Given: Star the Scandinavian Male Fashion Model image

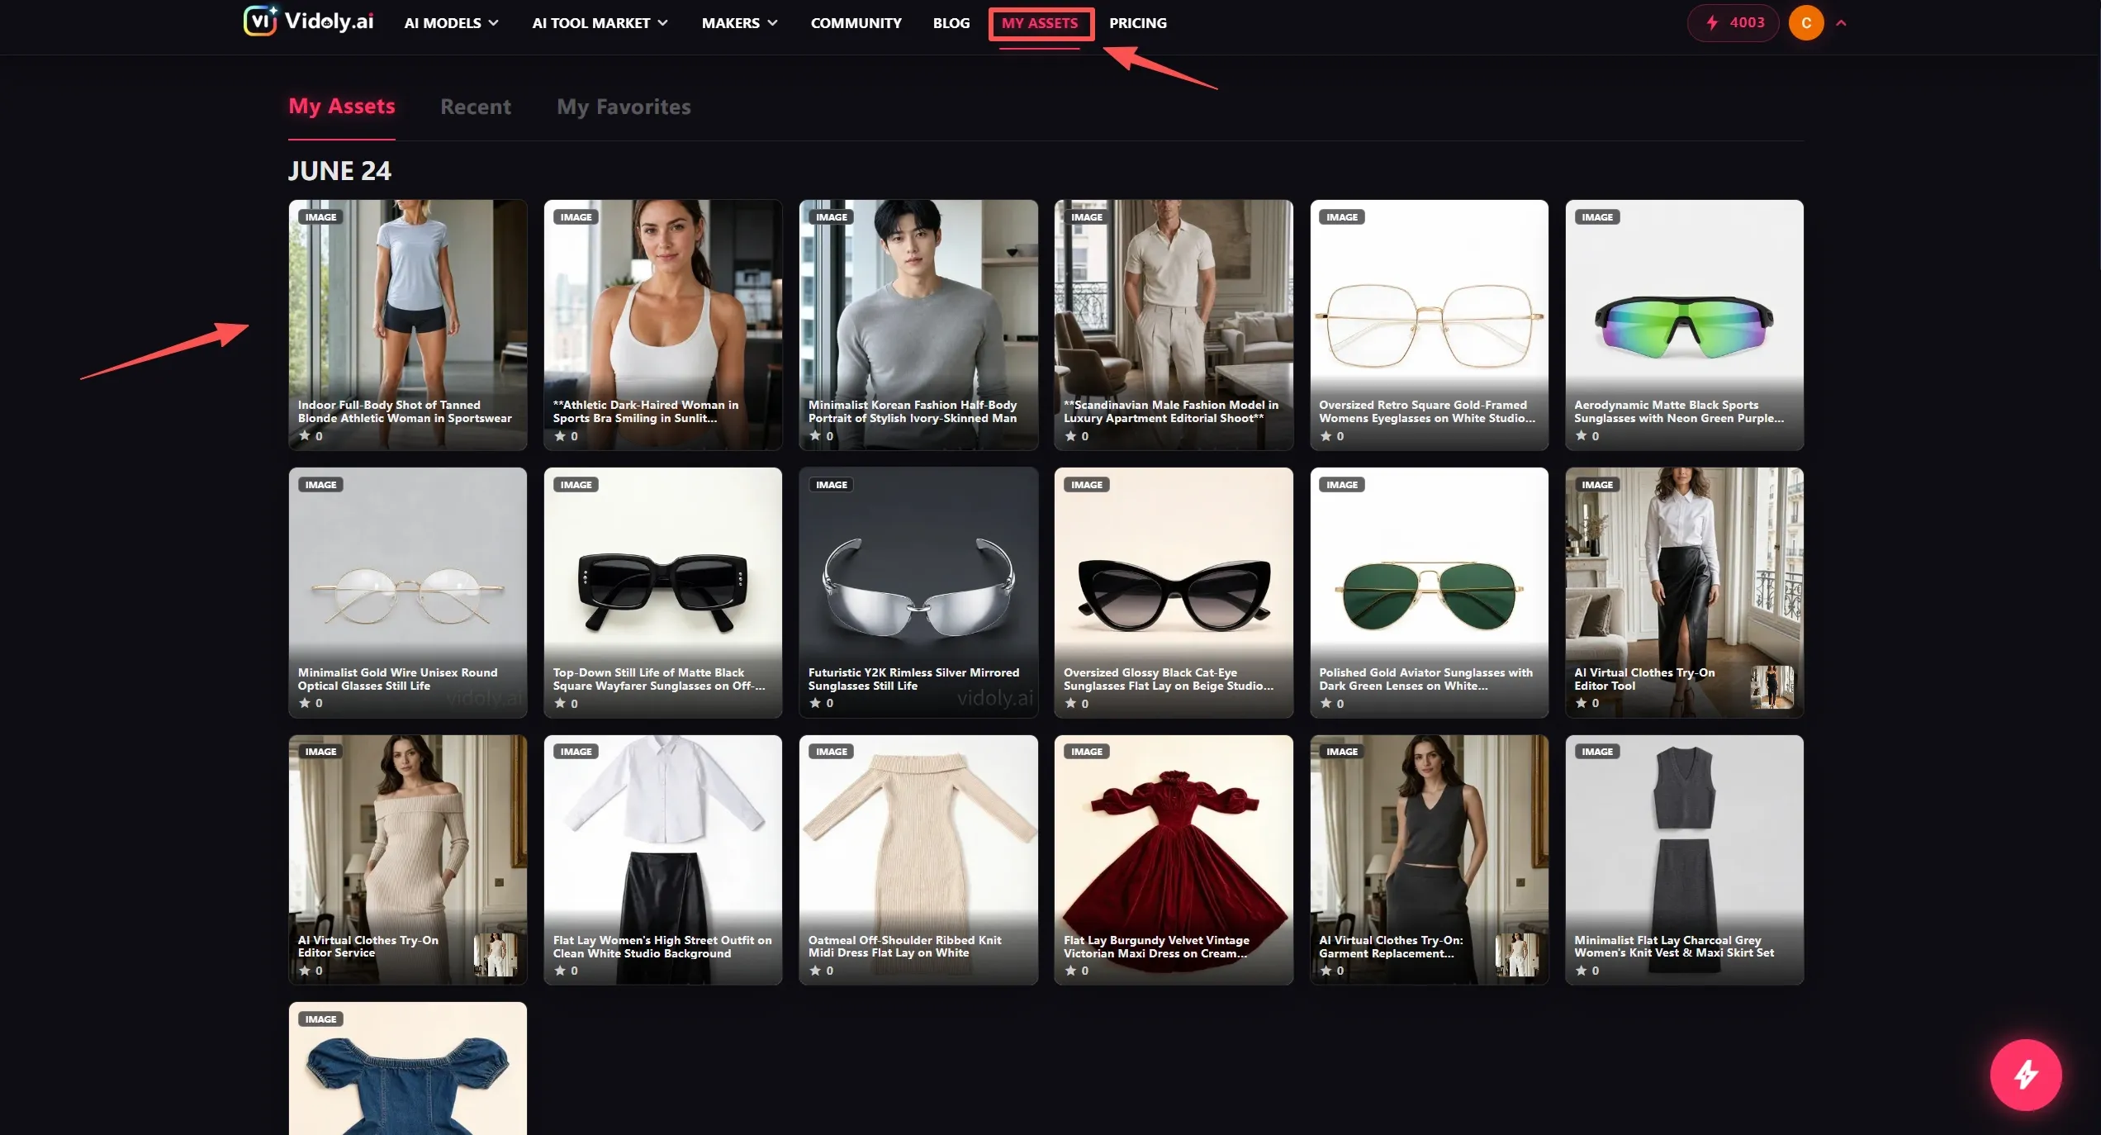Looking at the screenshot, I should pos(1070,435).
